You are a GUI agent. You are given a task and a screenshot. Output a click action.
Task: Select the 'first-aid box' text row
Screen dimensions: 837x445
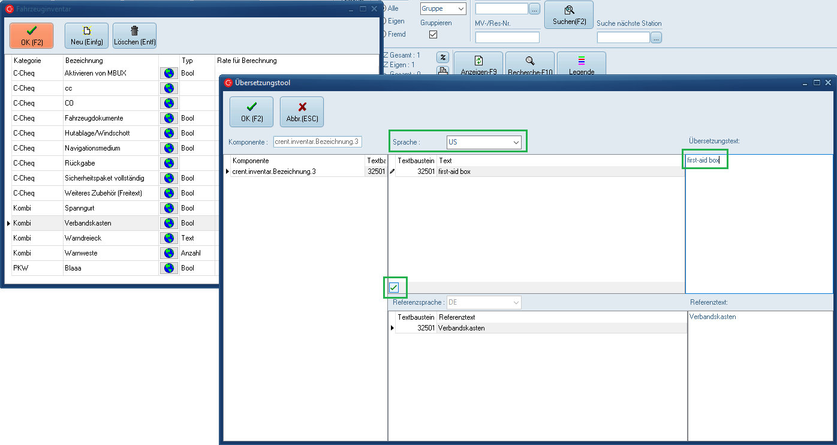click(537, 172)
